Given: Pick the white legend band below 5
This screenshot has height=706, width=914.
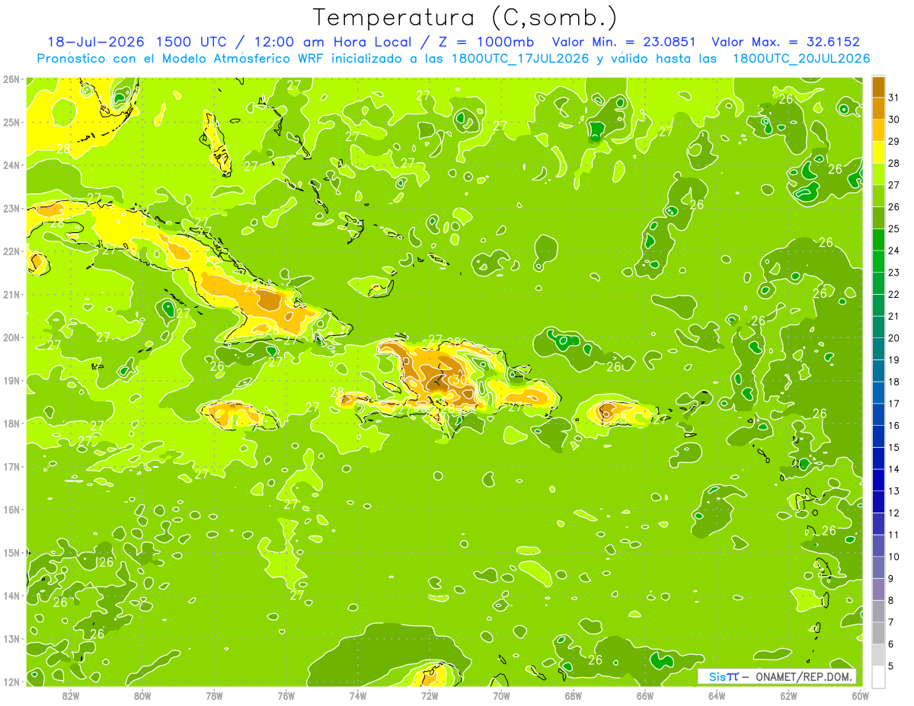Looking at the screenshot, I should pos(878,676).
